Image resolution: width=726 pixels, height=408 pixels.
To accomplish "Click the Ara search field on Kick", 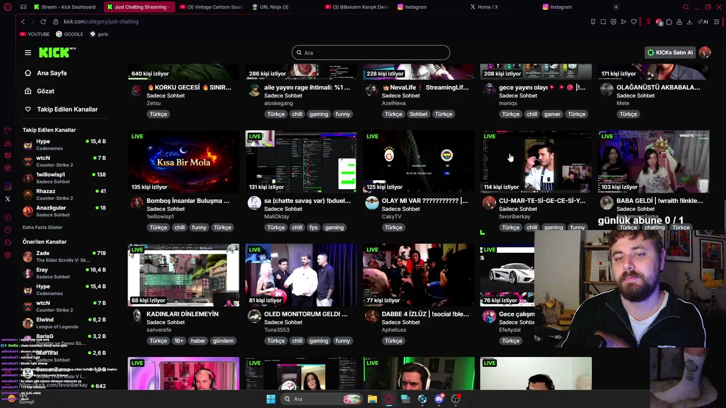I will pyautogui.click(x=371, y=53).
